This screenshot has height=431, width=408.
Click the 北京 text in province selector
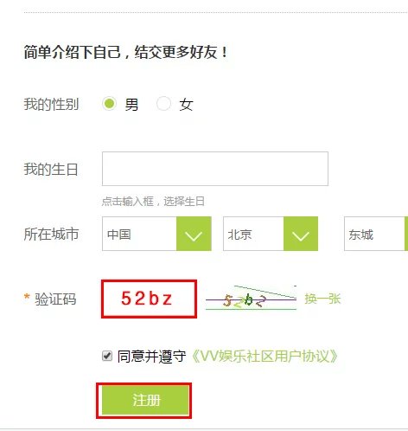(239, 235)
